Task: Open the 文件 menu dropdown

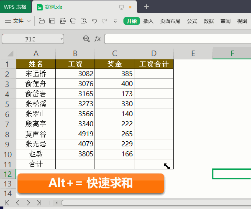Action: 18,21
